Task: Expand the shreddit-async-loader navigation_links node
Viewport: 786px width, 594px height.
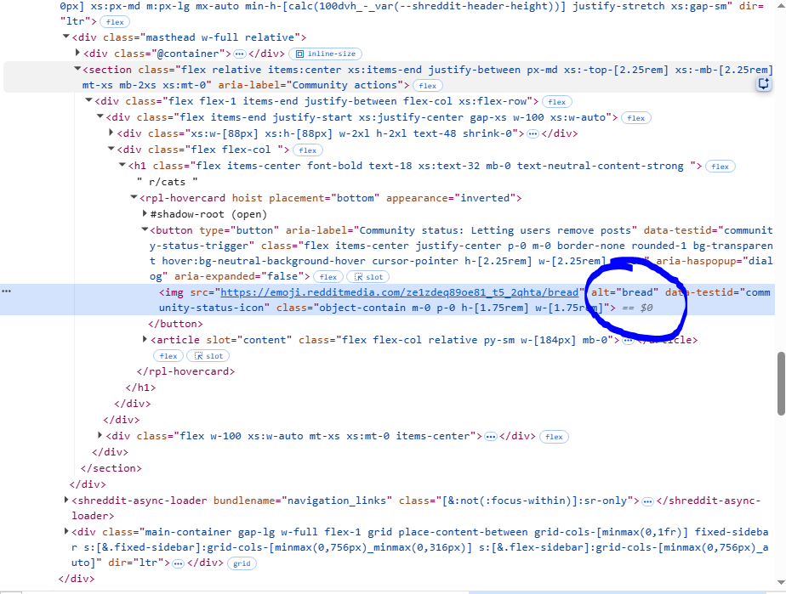Action: 66,500
